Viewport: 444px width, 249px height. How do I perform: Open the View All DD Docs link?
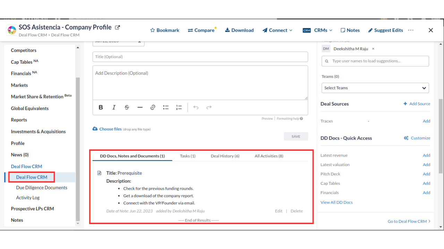[x=336, y=202]
